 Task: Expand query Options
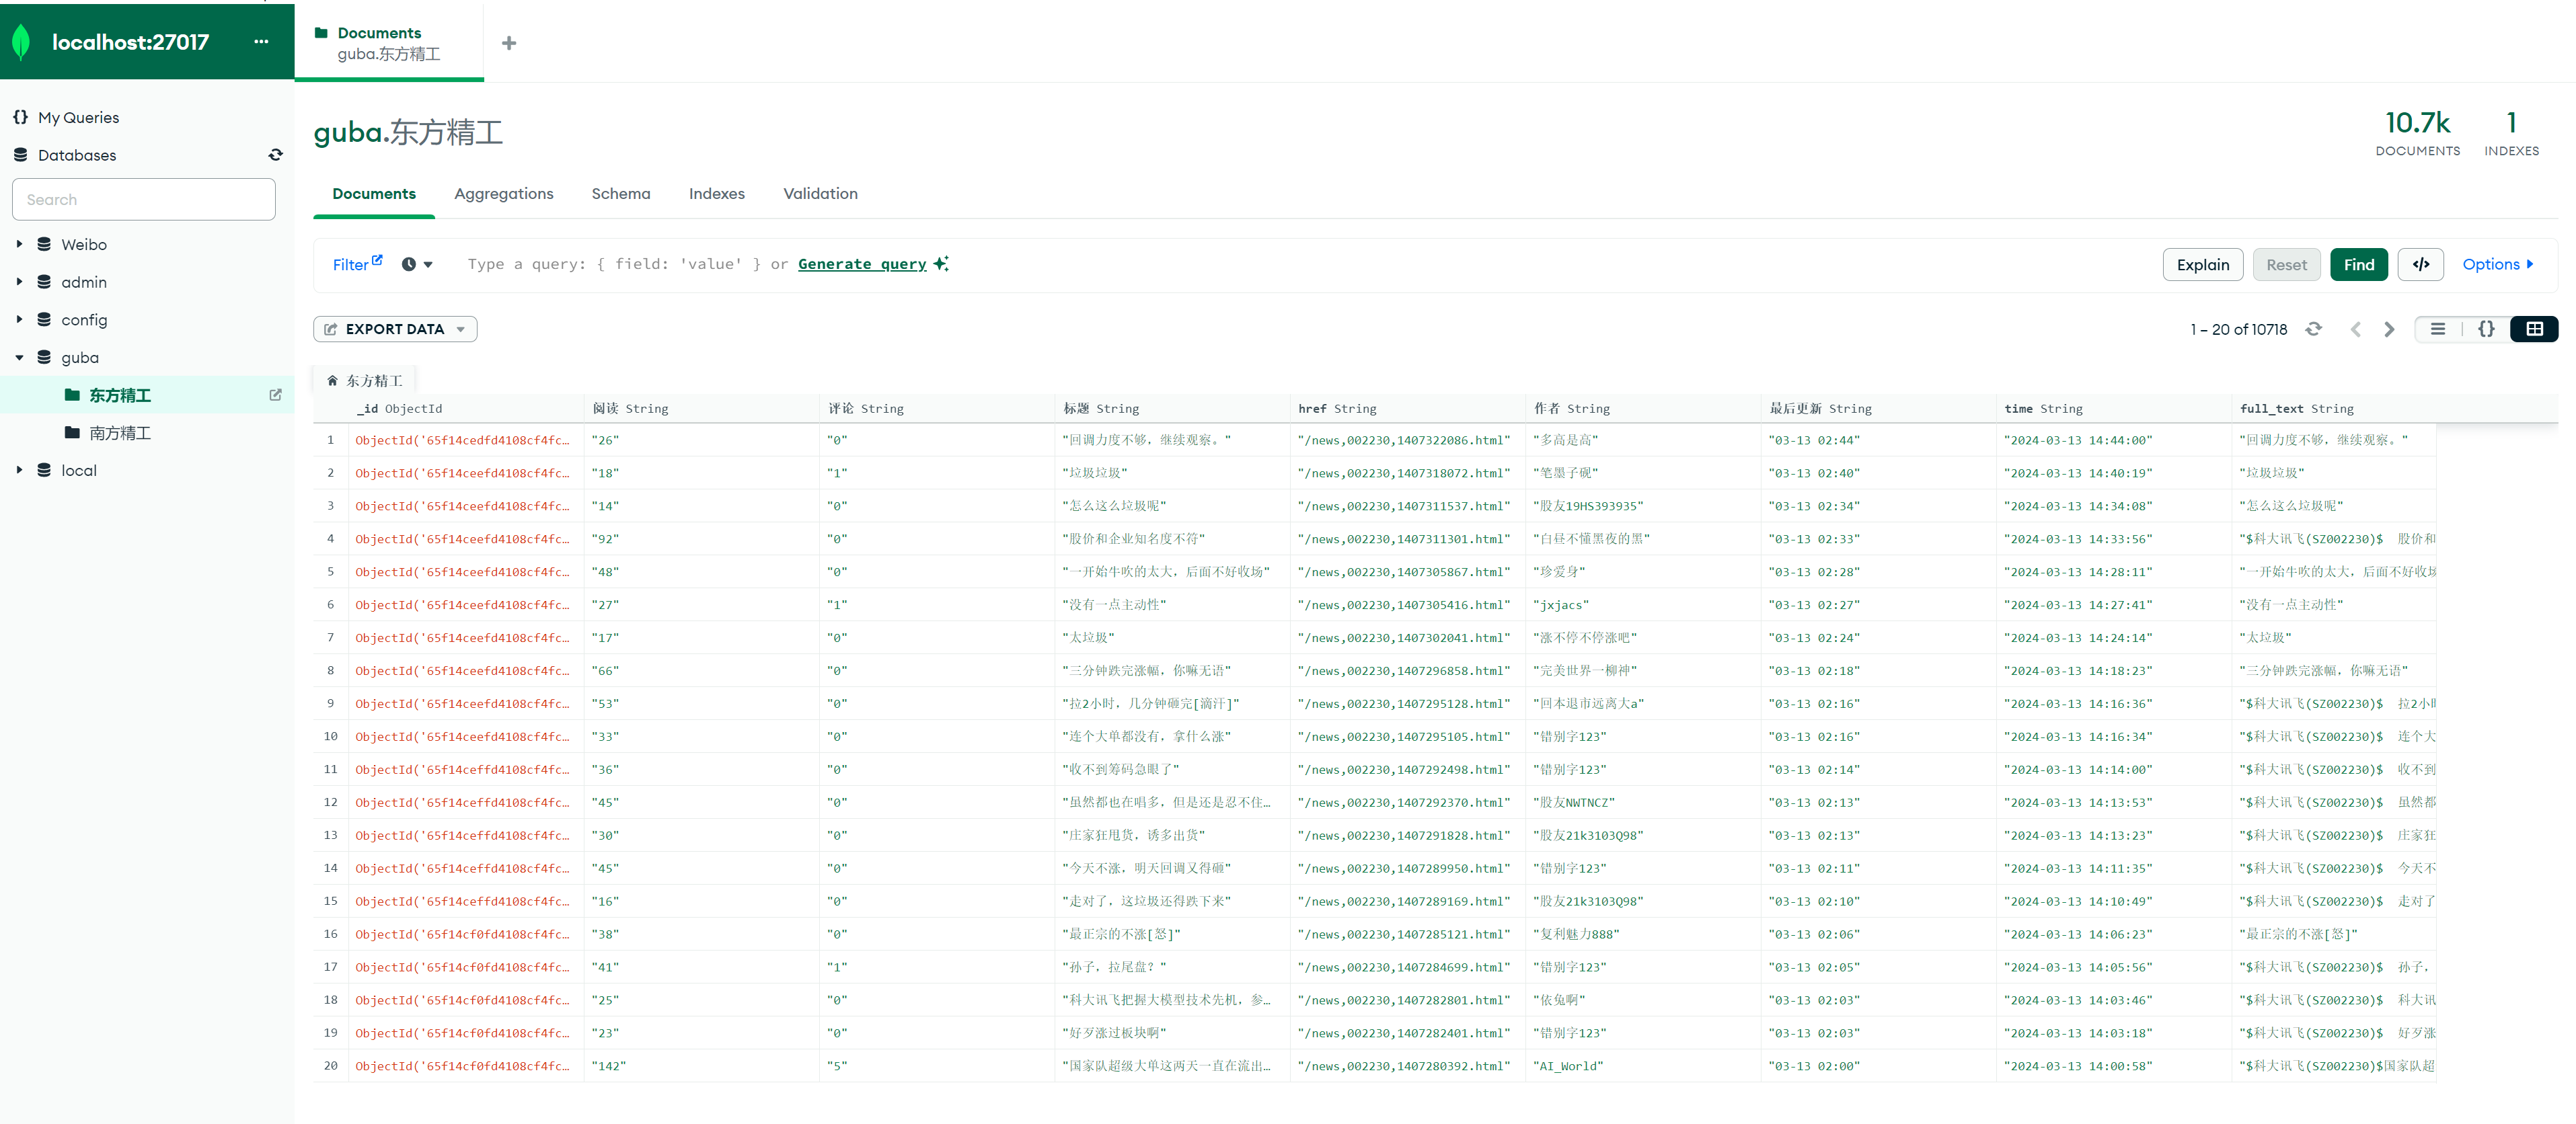[x=2498, y=265]
